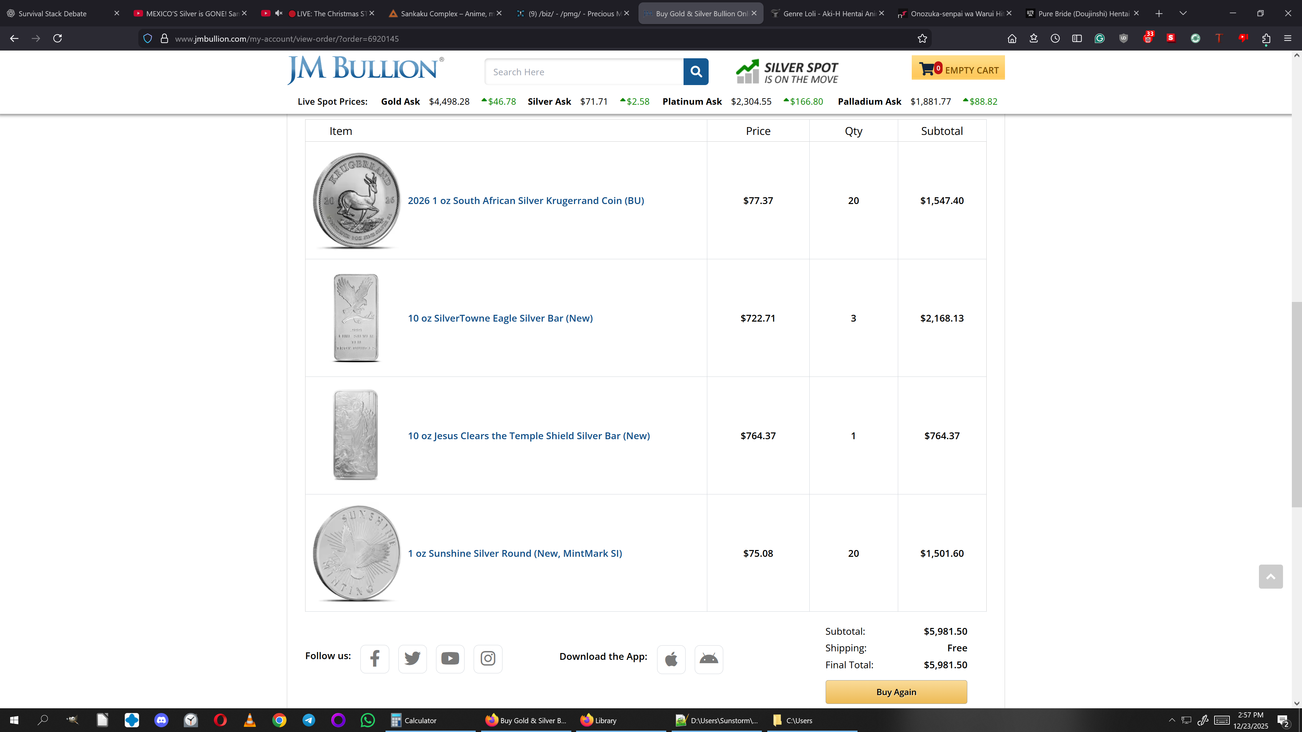Switch to Survival Stack Debate tab
Viewport: 1302px width, 732px height.
coord(53,14)
